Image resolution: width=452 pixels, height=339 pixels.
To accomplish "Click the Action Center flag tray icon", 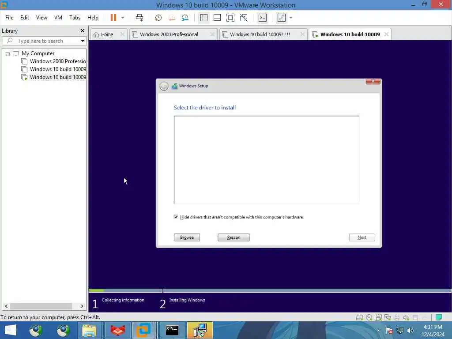I will coord(389,330).
